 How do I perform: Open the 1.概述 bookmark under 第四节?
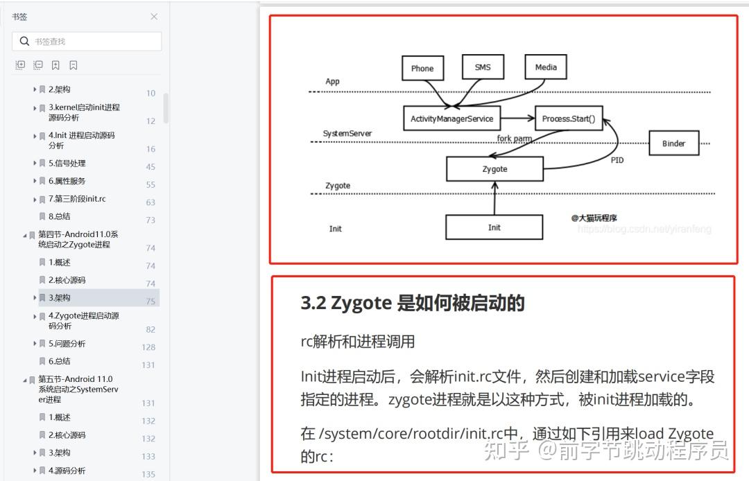point(61,262)
